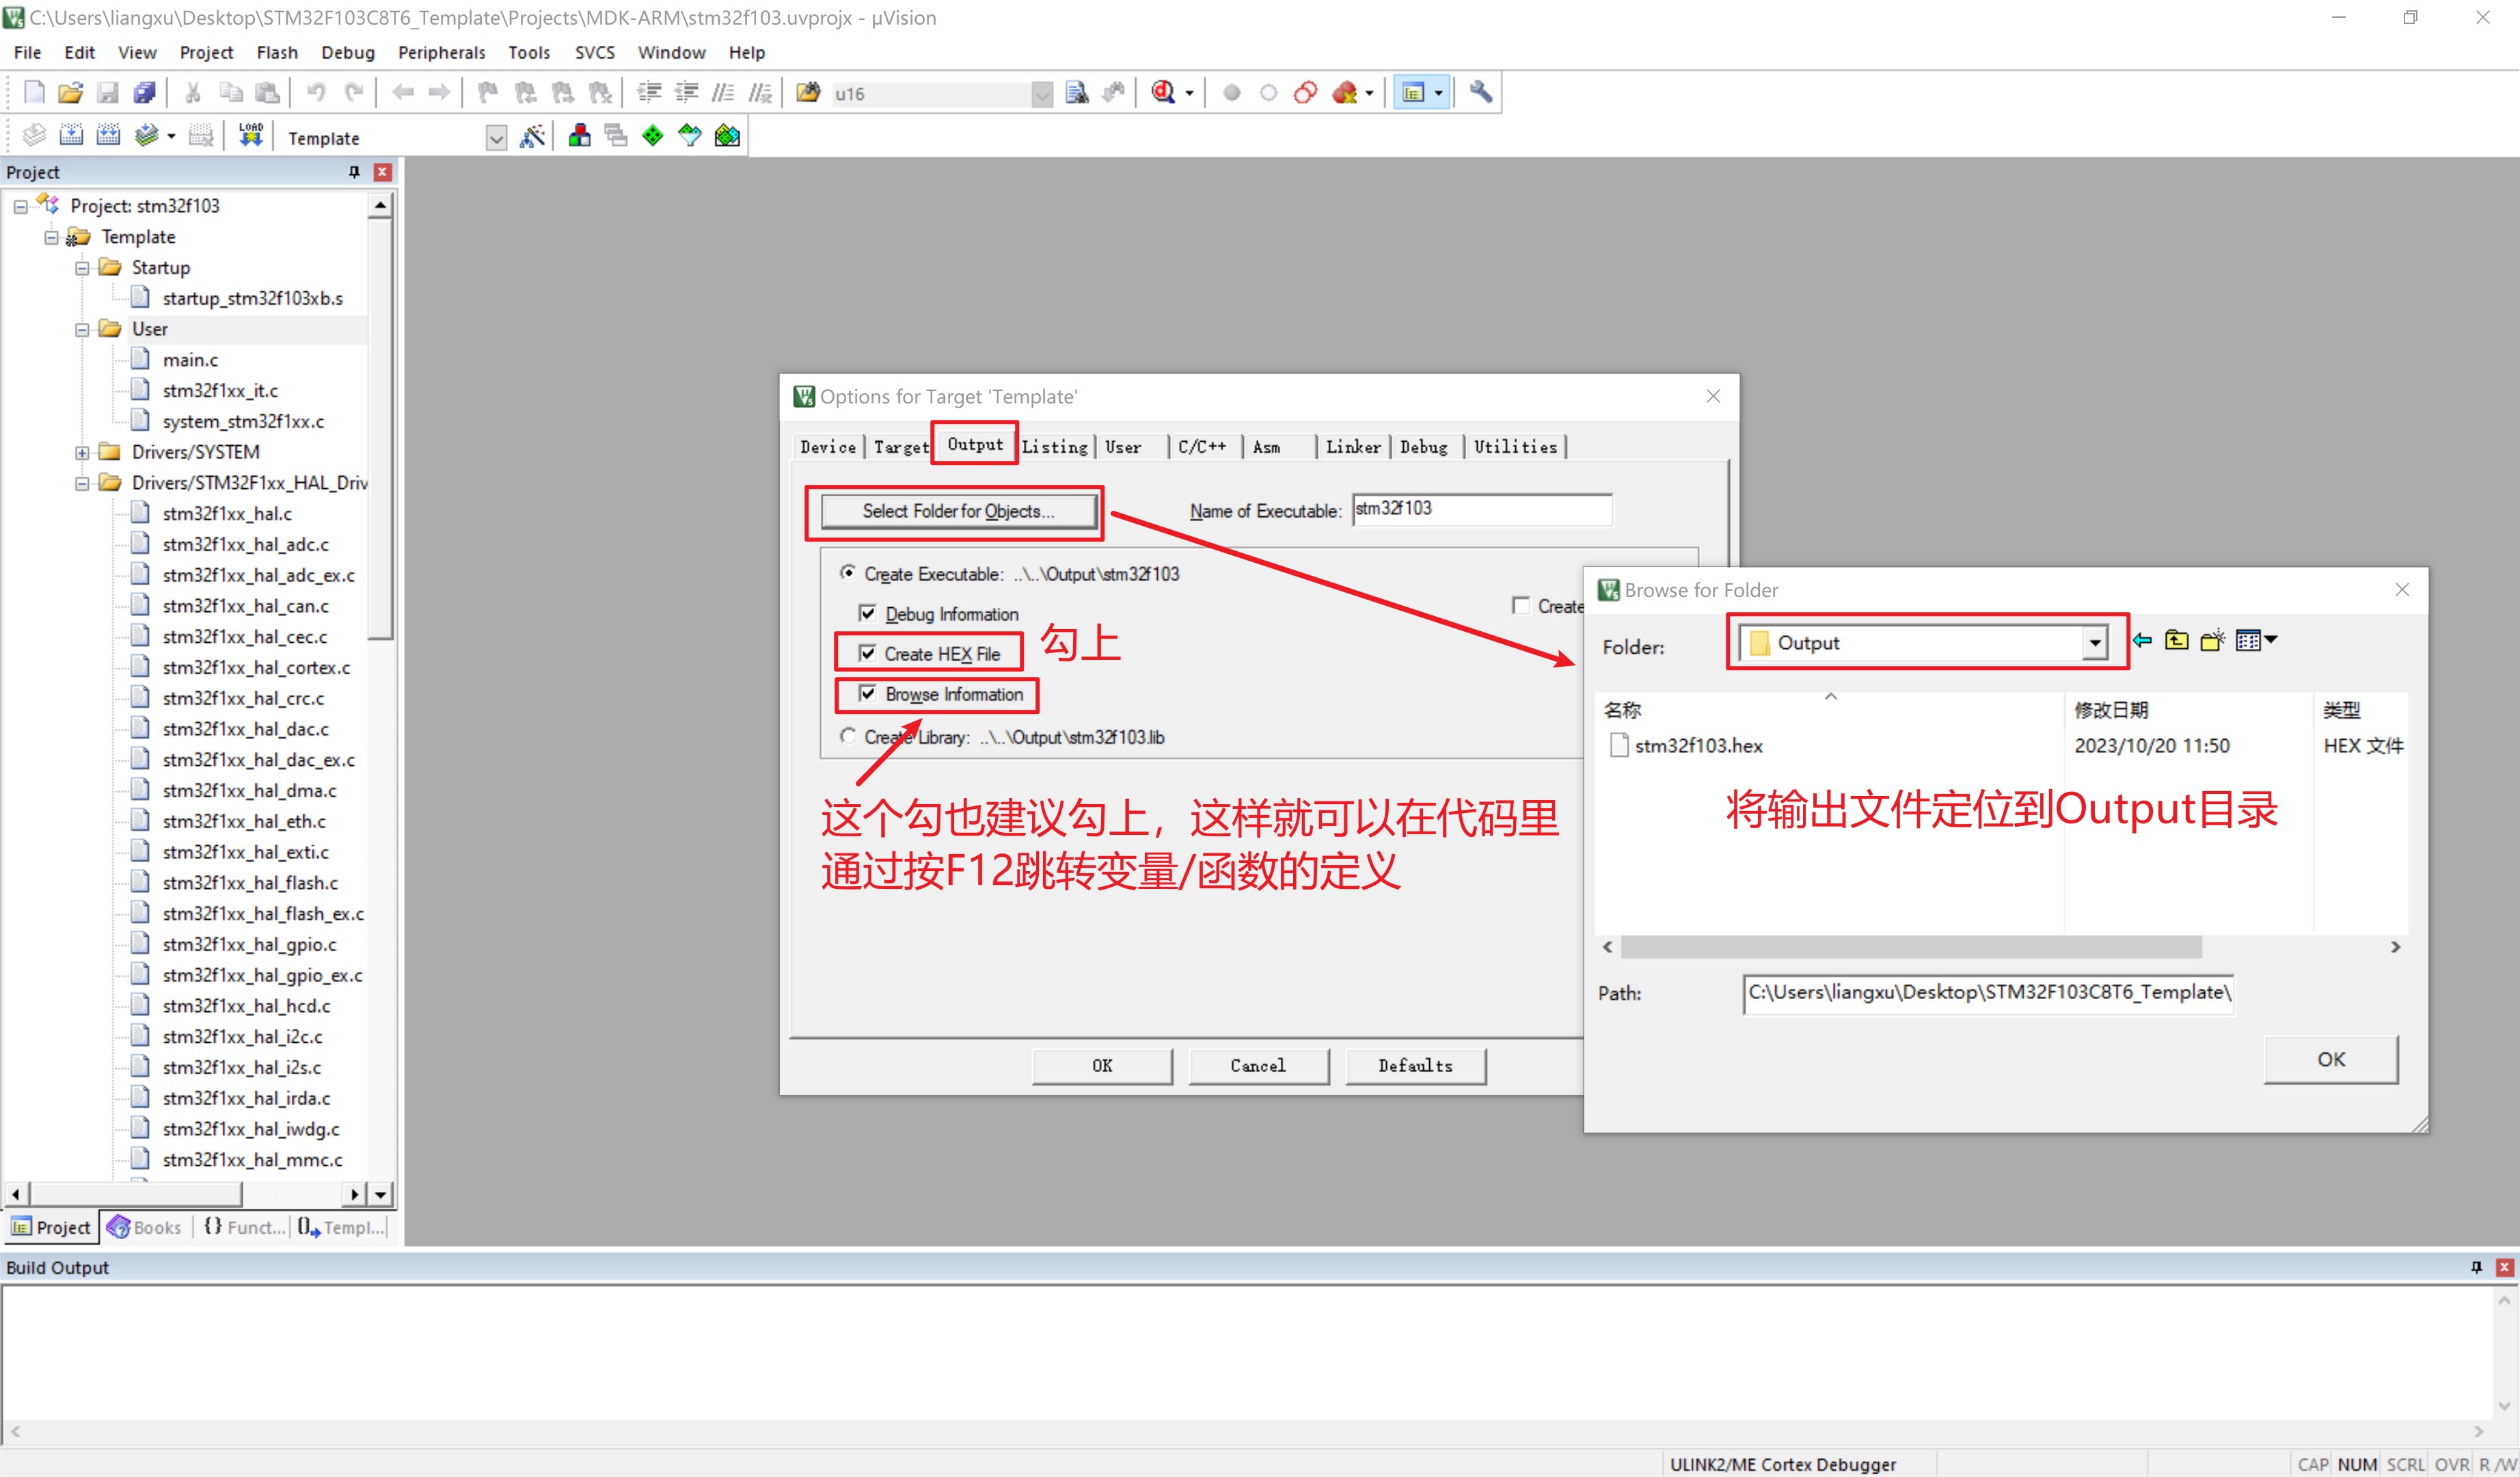Open the Configuration wrench icon

pyautogui.click(x=1481, y=93)
